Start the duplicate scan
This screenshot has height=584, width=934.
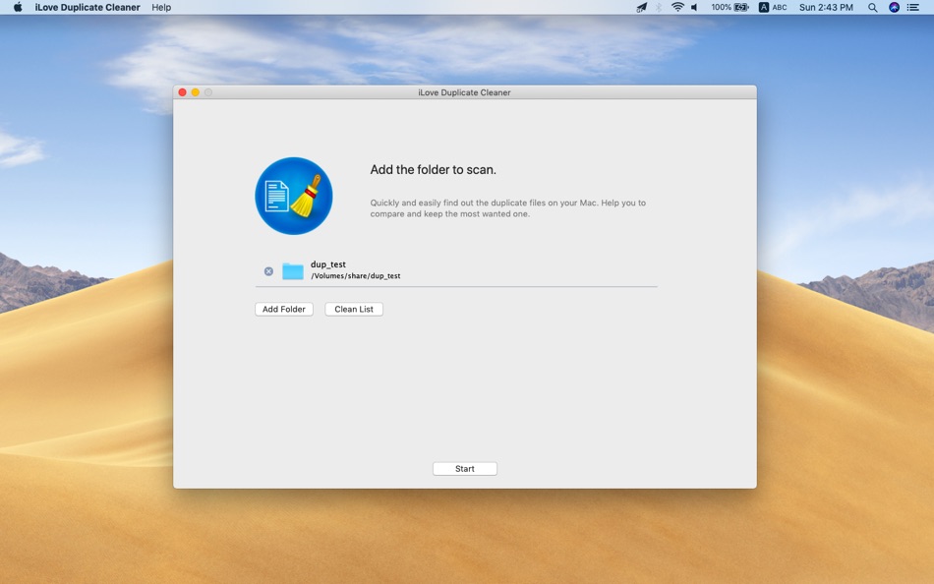[465, 469]
